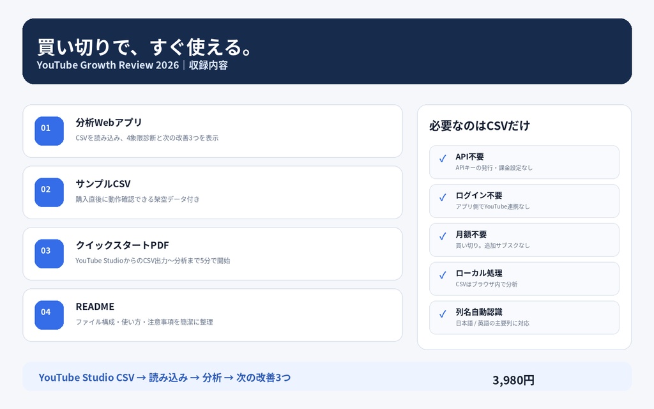Image resolution: width=654 pixels, height=409 pixels.
Task: Select the サンプルCSV card title
Action: tap(103, 183)
